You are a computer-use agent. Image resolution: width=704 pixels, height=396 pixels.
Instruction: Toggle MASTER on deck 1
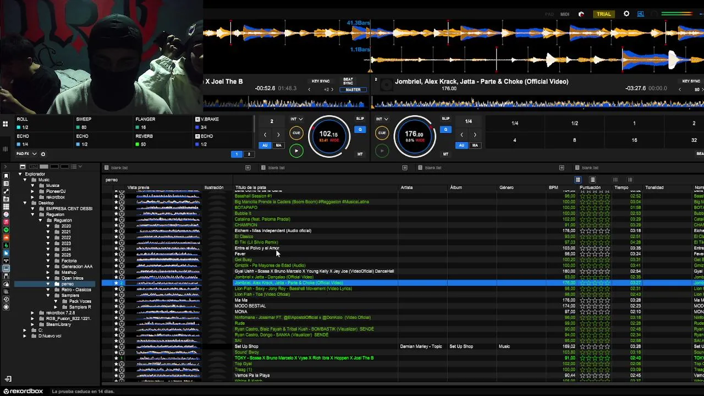(x=353, y=90)
